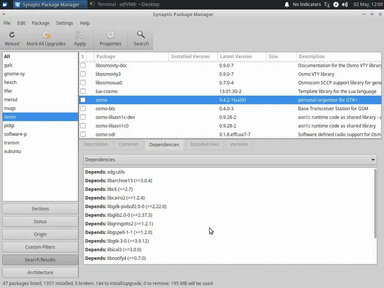The image size is (384, 288).
Task: Toggle checkbox for osmo-sdr package
Action: click(x=83, y=134)
